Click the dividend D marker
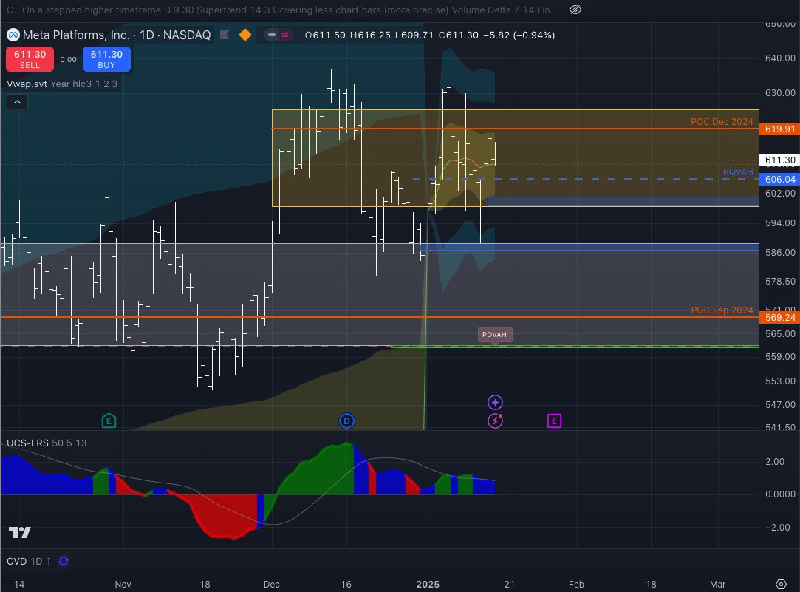 347,421
